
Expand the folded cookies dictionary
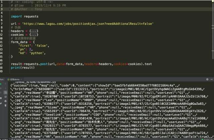tap(10, 35)
